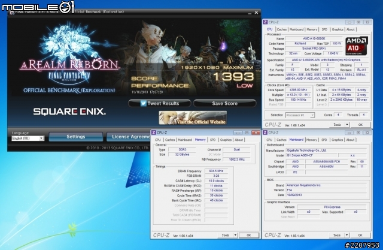Click the processor Name field AMD A10-6800K
Screen dimensions: 383x250
point(314,38)
